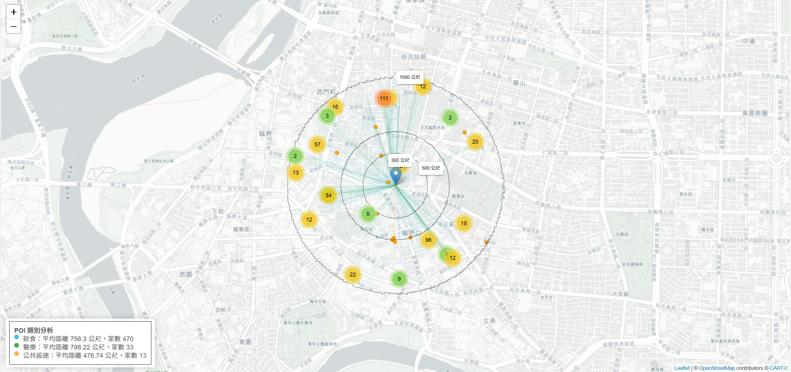
Task: Open the Leaflet attribution link
Action: (x=682, y=368)
